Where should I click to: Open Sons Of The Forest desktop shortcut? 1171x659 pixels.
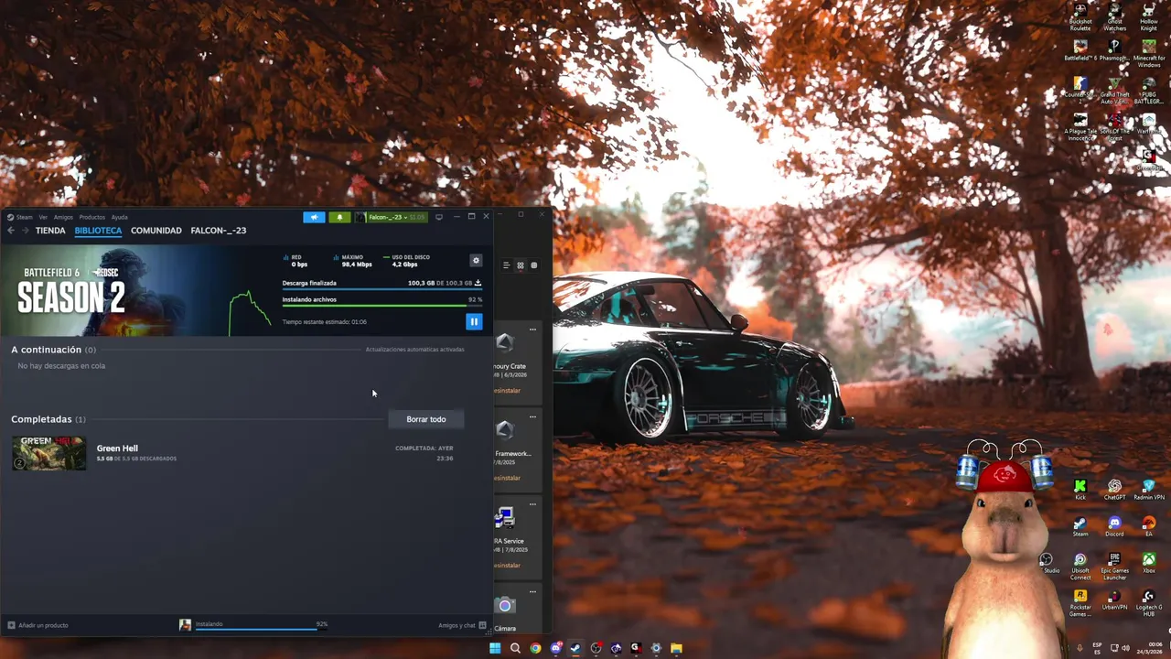click(1114, 127)
